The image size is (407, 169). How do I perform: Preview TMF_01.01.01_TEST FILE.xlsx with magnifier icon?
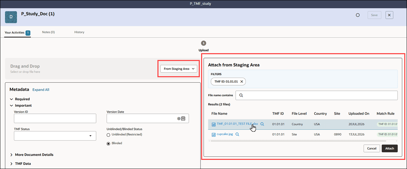(x=262, y=124)
